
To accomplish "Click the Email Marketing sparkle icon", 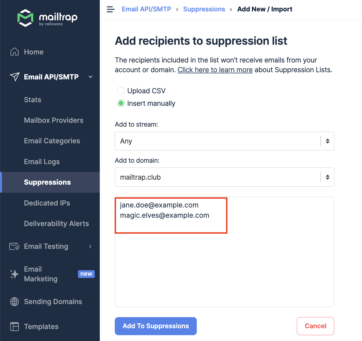I will [14, 274].
